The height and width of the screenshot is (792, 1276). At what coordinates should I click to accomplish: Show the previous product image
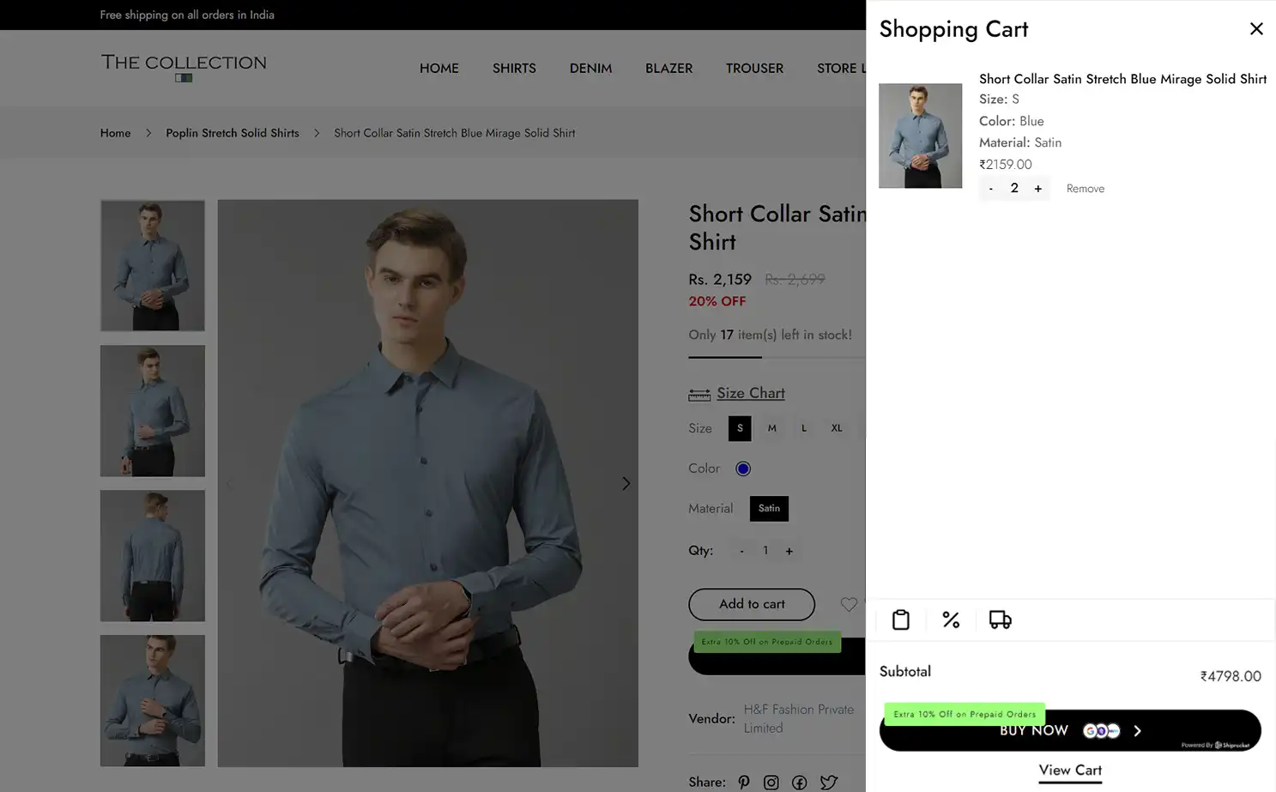click(x=229, y=483)
